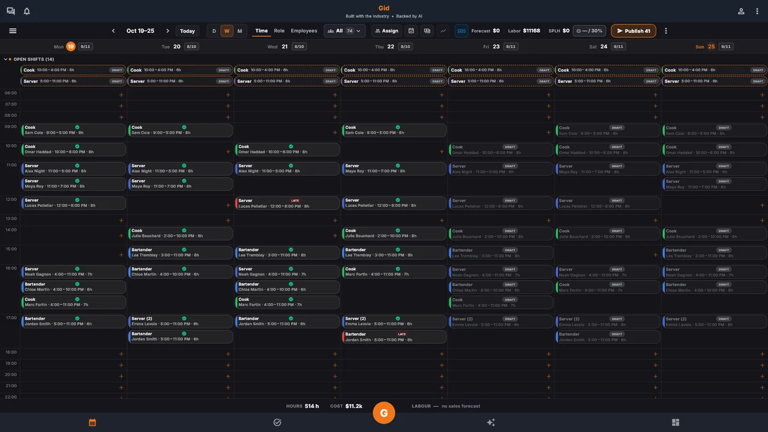This screenshot has height=432, width=768.
Task: Open the SPLH 30% target control
Action: 589,31
